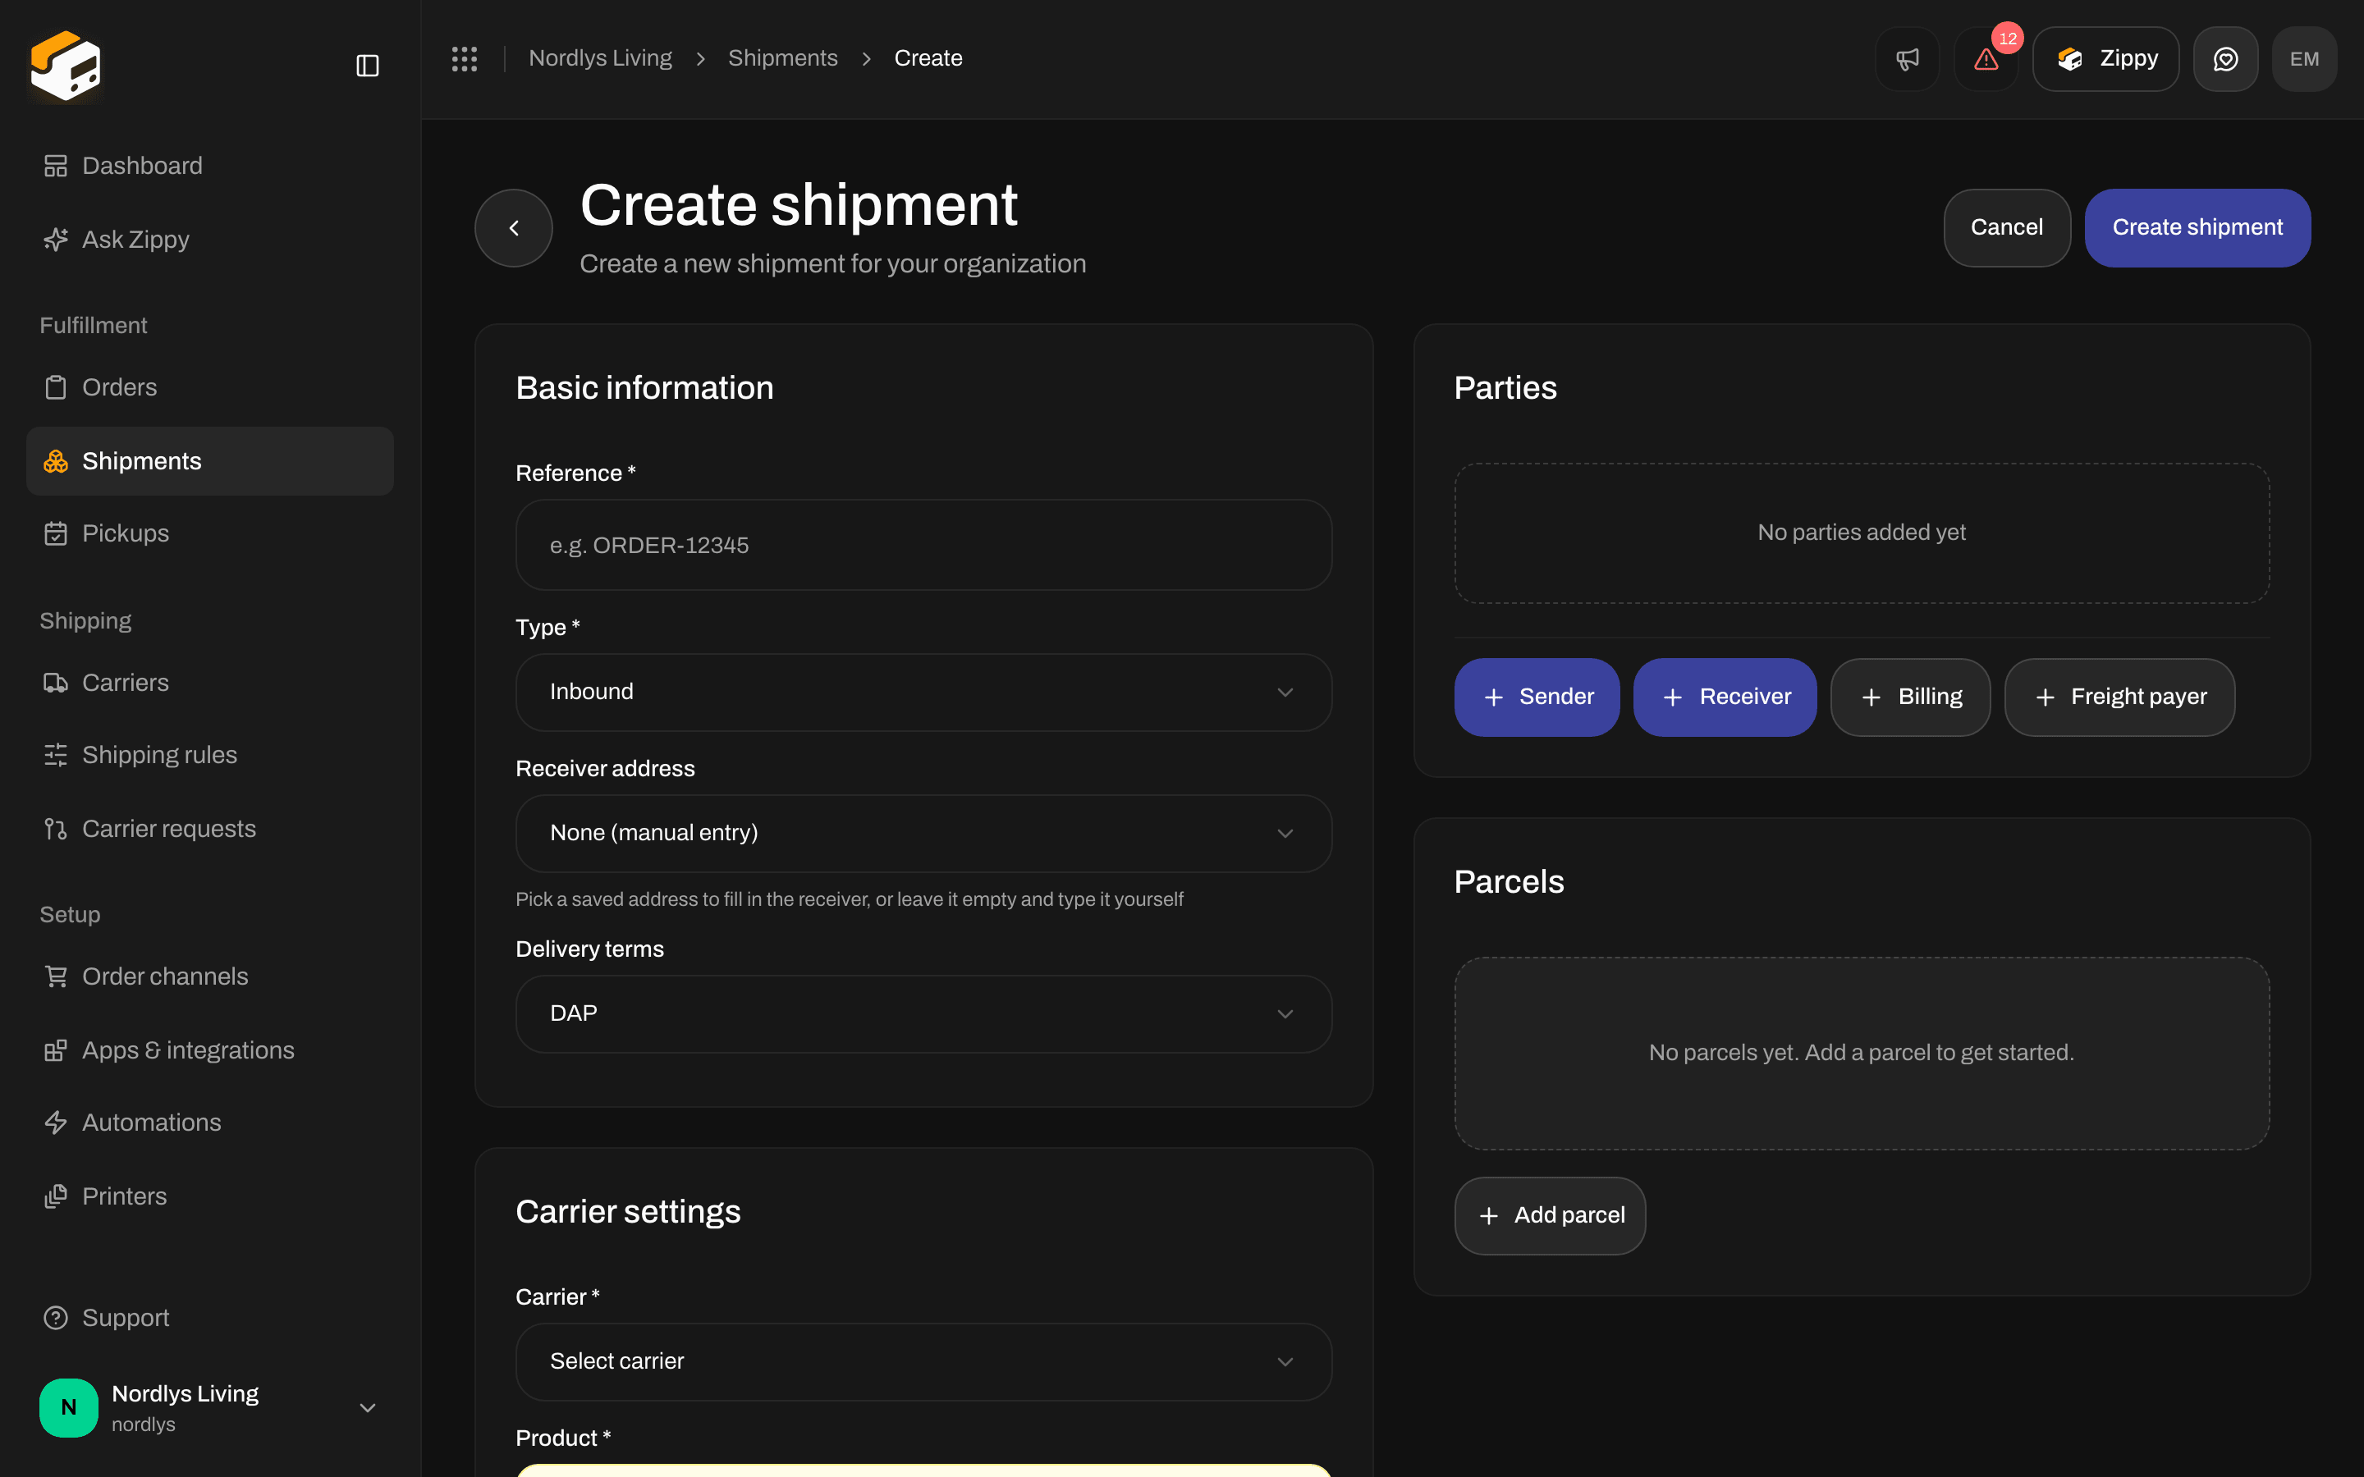Expand the Type dropdown showing Inbound
This screenshot has width=2364, height=1477.
(x=923, y=692)
